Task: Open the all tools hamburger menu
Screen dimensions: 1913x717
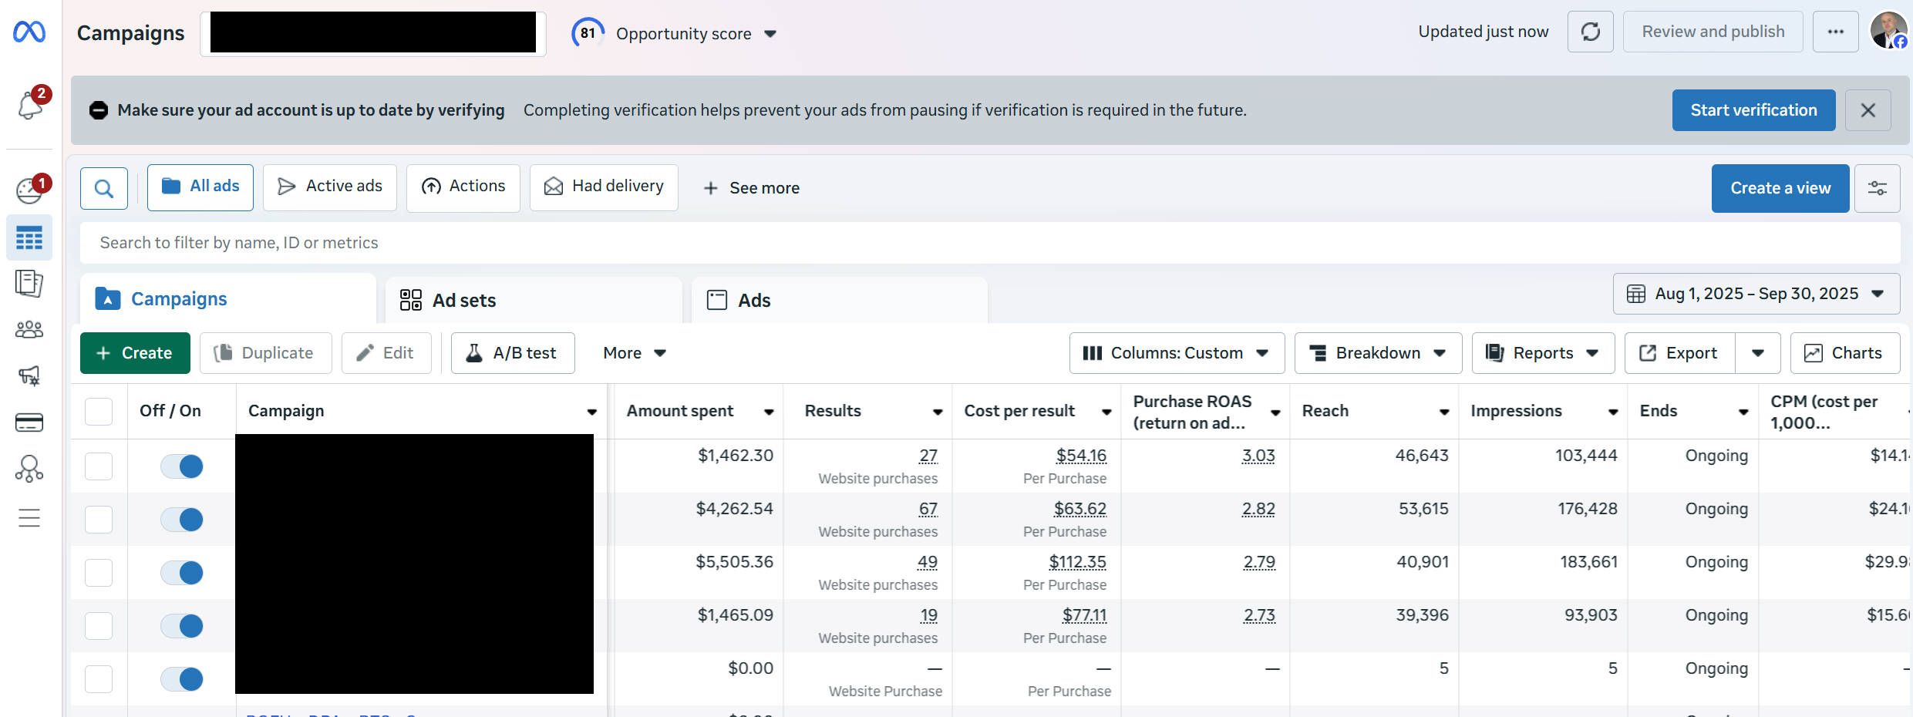Action: (x=29, y=518)
